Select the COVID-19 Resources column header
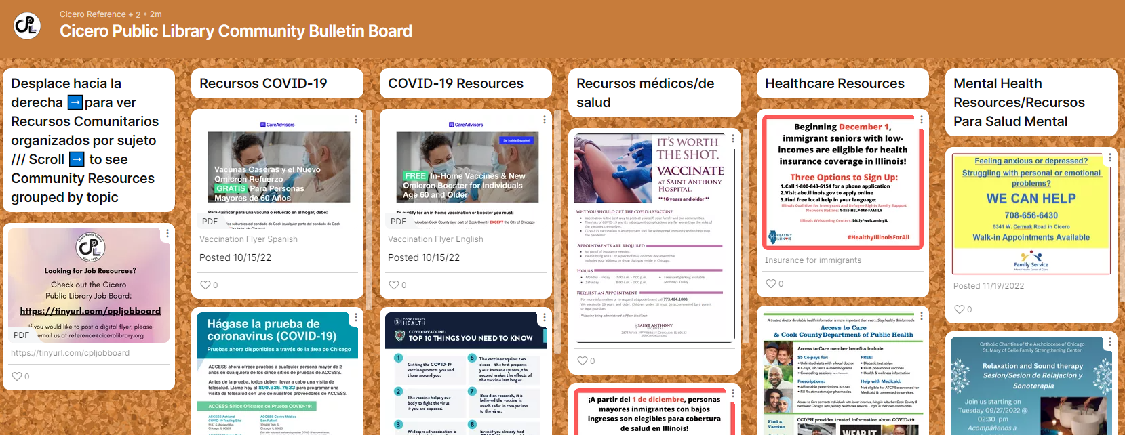Viewport: 1125px width, 435px height. point(456,83)
